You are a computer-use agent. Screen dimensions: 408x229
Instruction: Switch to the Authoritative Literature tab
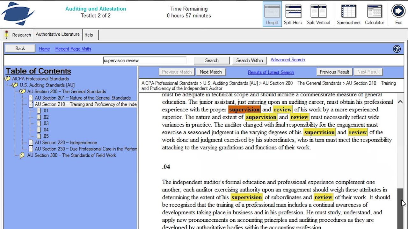[x=58, y=34]
